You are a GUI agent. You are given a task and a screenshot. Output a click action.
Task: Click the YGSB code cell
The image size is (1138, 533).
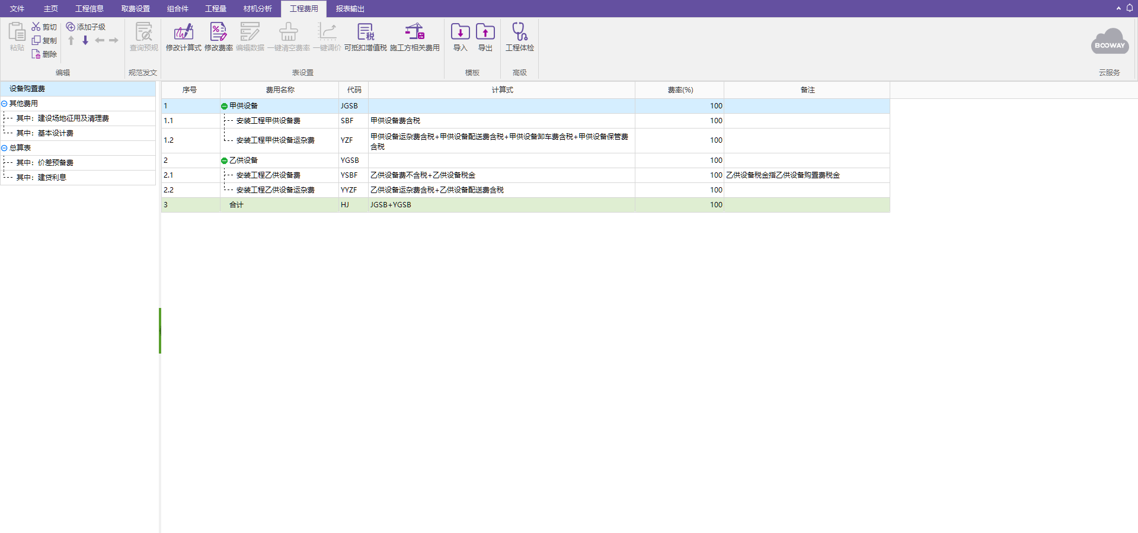[354, 160]
